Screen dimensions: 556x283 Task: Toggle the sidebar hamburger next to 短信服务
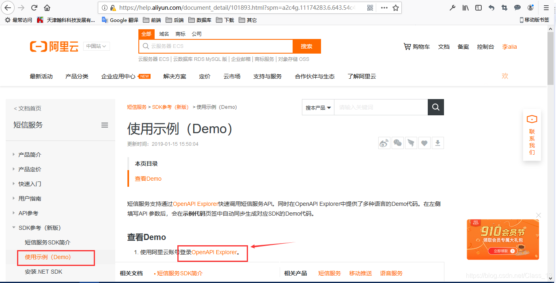click(x=105, y=125)
